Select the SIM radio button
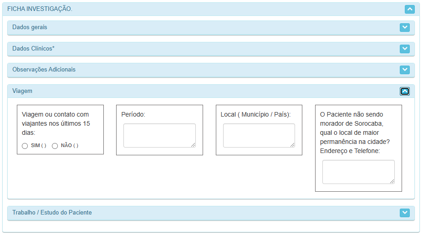The height and width of the screenshot is (235, 423). [25, 146]
